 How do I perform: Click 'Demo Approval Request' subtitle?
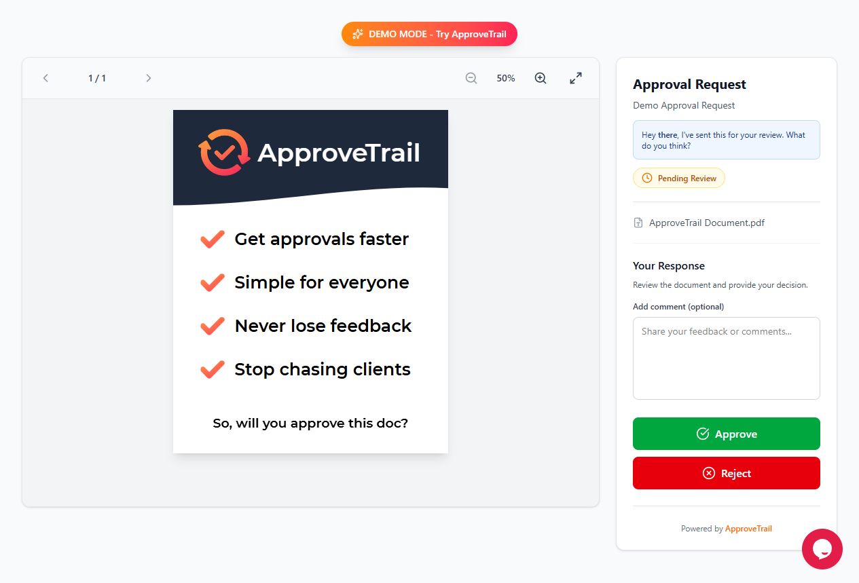[x=684, y=105]
